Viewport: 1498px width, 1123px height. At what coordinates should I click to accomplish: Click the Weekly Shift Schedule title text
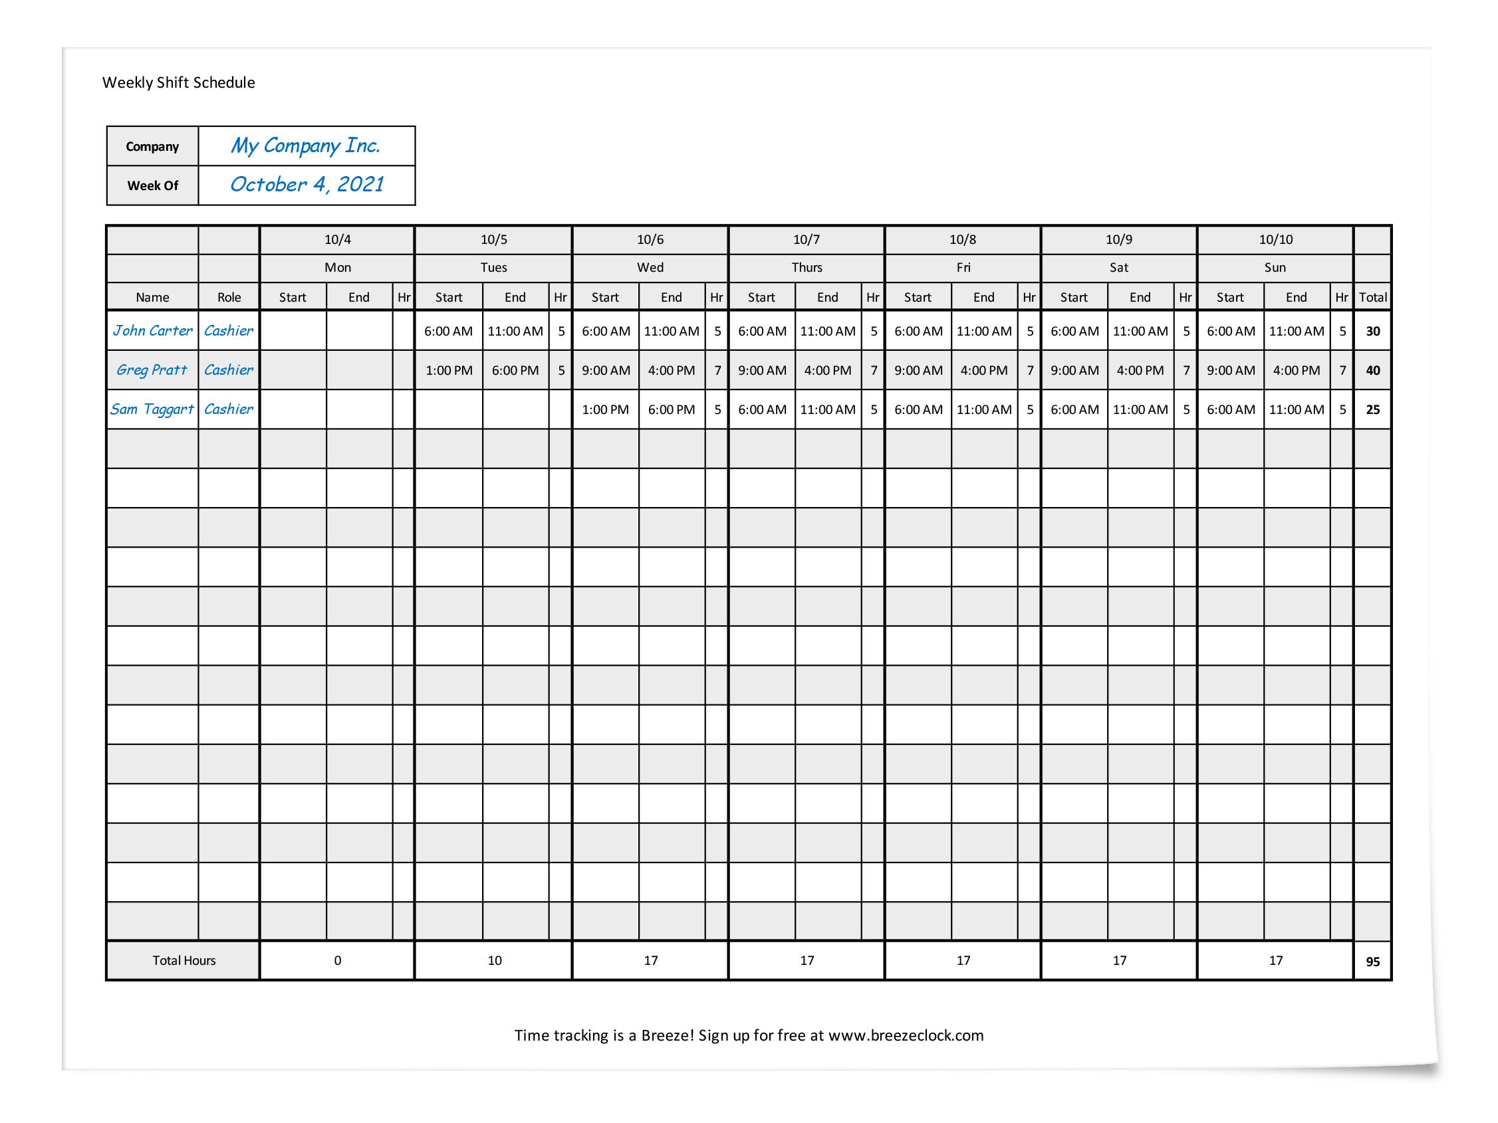tap(183, 84)
